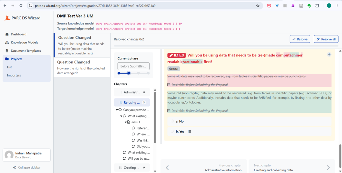Go to next chapter Creating and collecting data

click(x=292, y=167)
